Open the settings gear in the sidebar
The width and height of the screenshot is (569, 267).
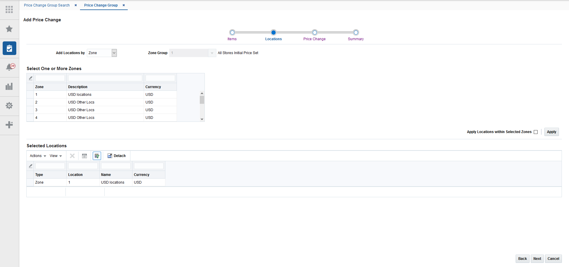click(9, 106)
